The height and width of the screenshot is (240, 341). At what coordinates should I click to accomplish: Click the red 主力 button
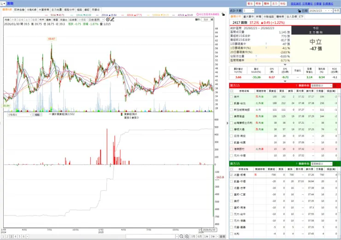click(x=275, y=4)
